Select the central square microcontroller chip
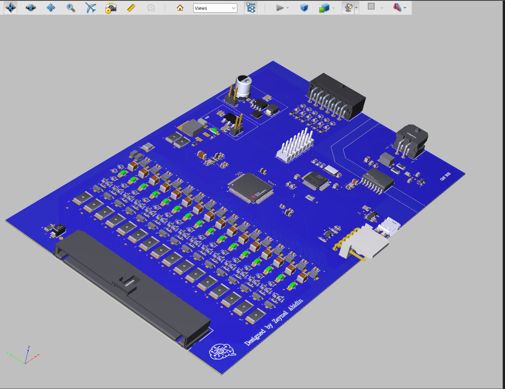The image size is (505, 389). pos(250,188)
